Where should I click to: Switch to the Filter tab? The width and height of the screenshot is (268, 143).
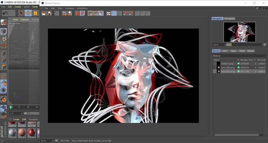tap(242, 51)
